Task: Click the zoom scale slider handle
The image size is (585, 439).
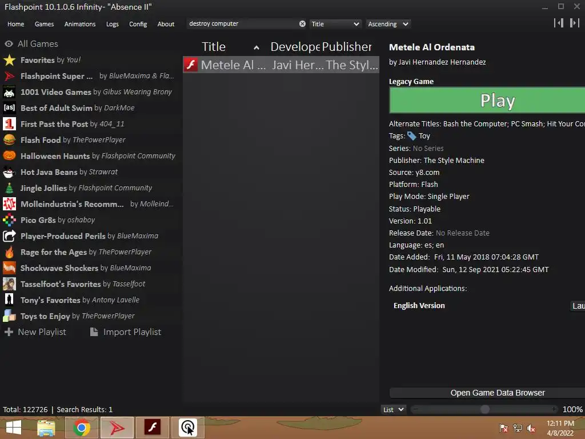Action: pyautogui.click(x=484, y=409)
